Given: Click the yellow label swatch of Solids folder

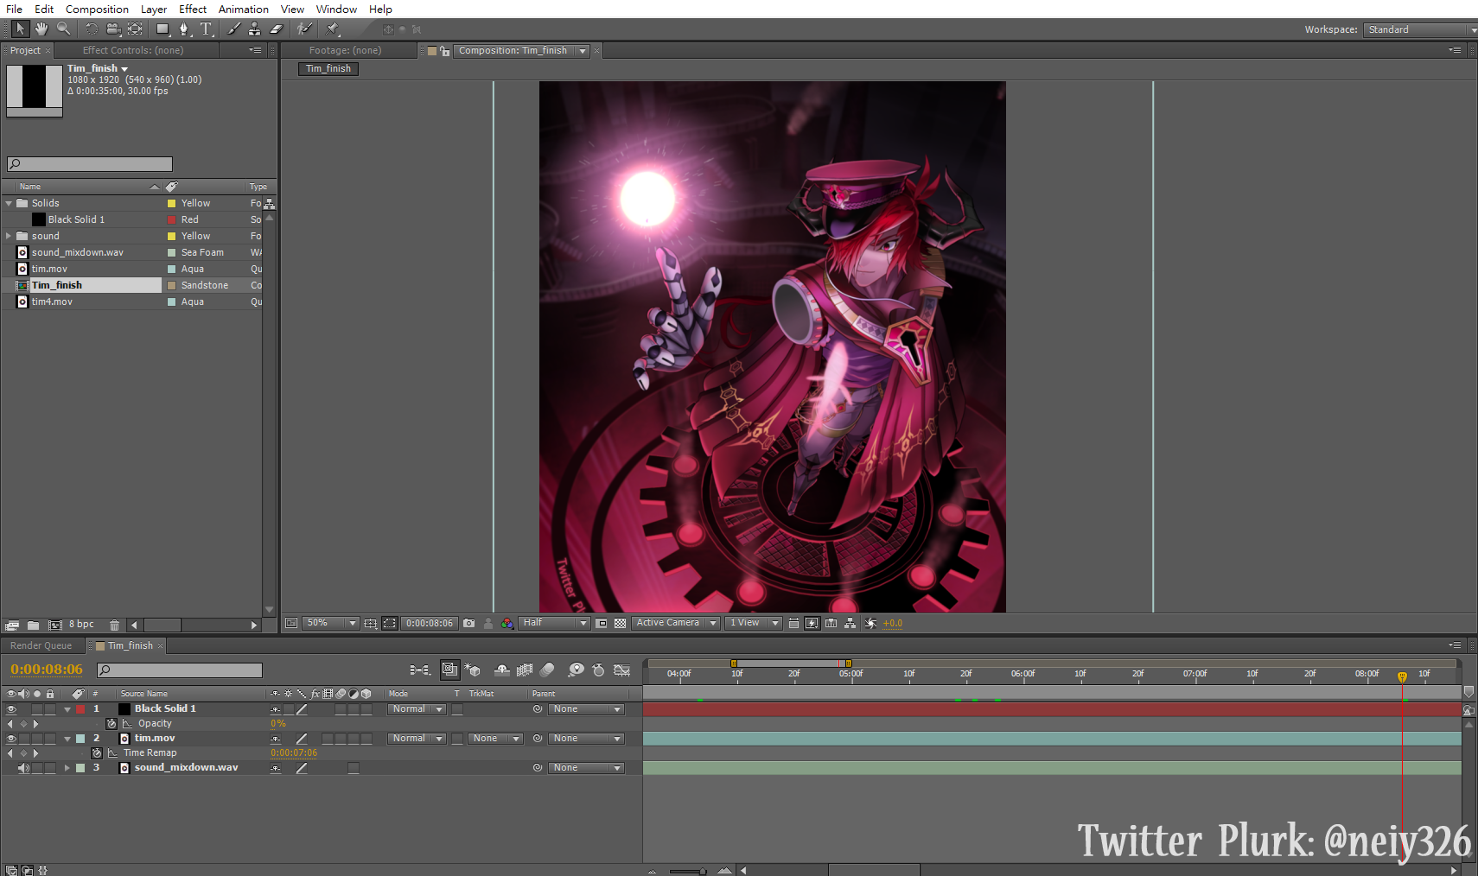Looking at the screenshot, I should point(171,204).
